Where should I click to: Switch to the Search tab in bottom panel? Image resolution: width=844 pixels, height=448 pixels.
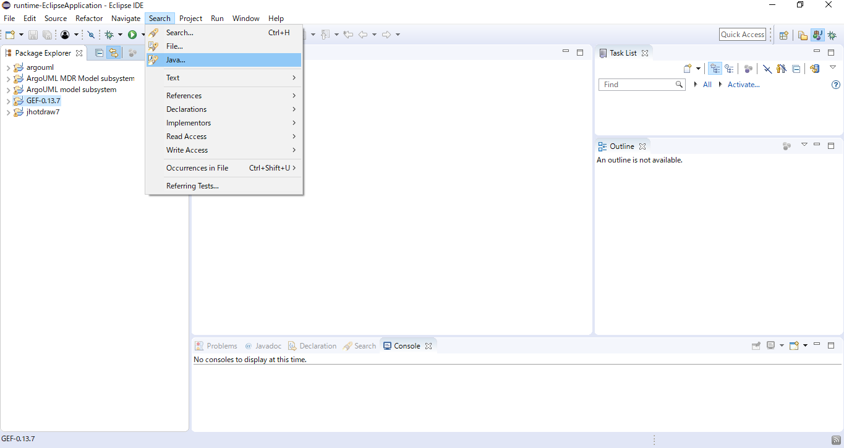359,346
